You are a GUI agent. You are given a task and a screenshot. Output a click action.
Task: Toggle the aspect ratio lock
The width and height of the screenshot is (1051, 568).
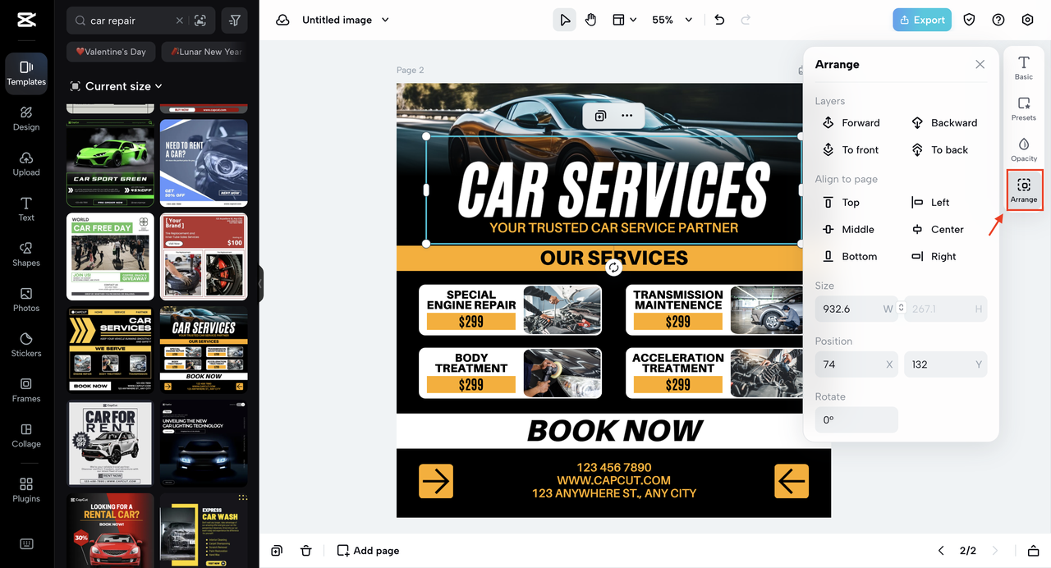[902, 309]
